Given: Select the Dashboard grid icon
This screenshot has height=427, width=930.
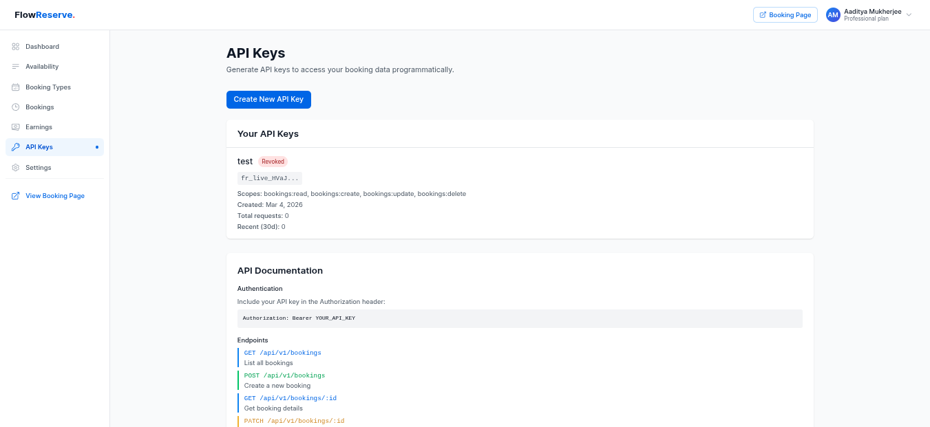Looking at the screenshot, I should 15,46.
